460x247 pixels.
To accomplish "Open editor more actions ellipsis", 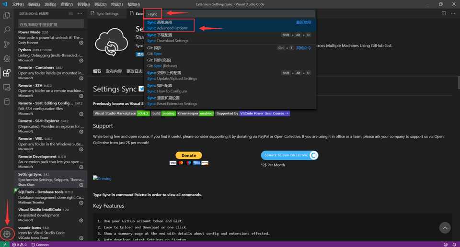I will pos(453,13).
